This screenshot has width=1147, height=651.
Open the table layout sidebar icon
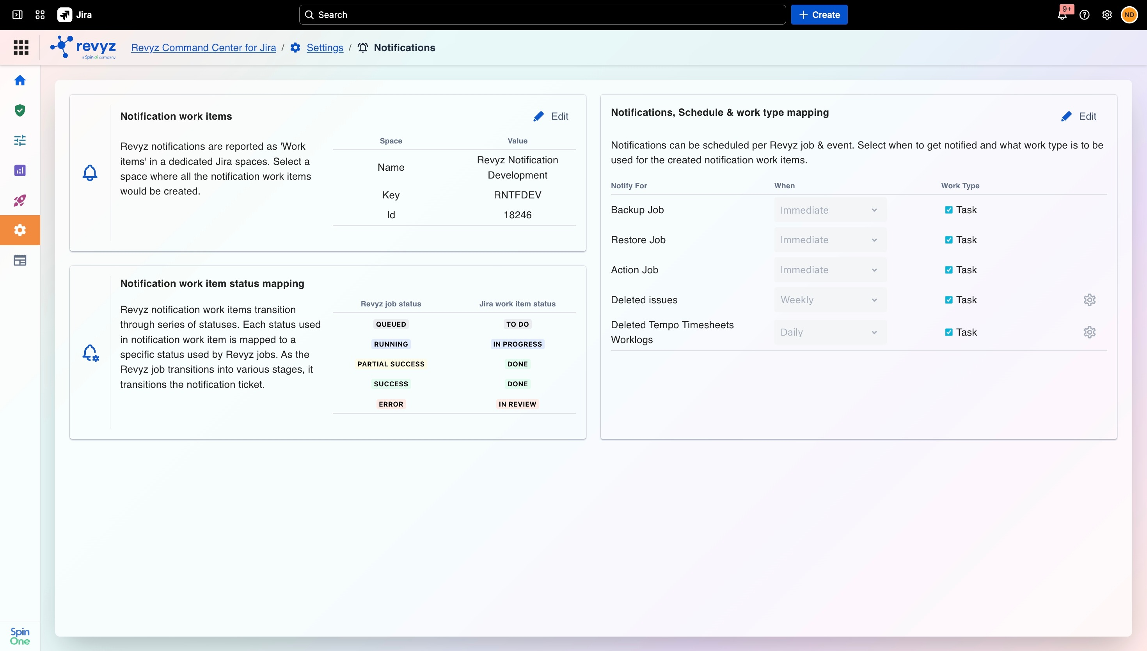tap(20, 260)
